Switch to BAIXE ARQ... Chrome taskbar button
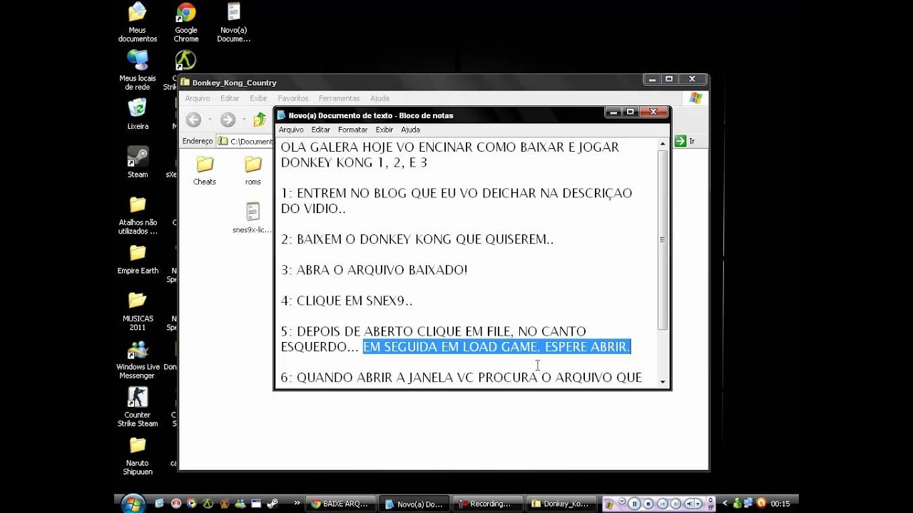 (x=341, y=504)
